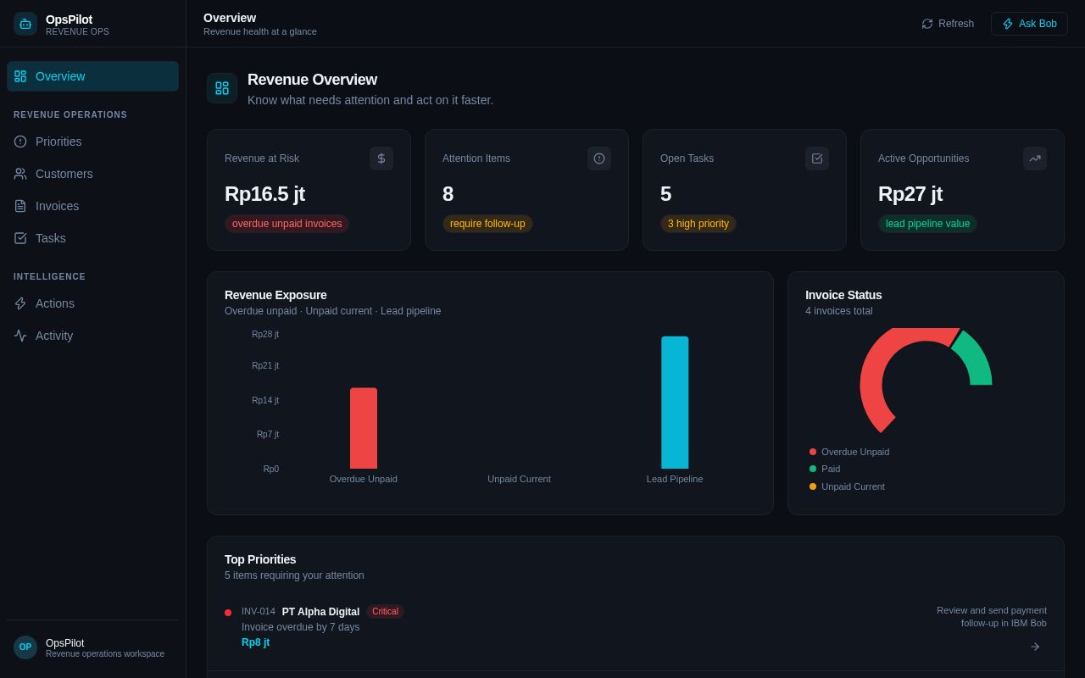This screenshot has width=1085, height=678.
Task: Go to the Priorities page
Action: [x=93, y=142]
